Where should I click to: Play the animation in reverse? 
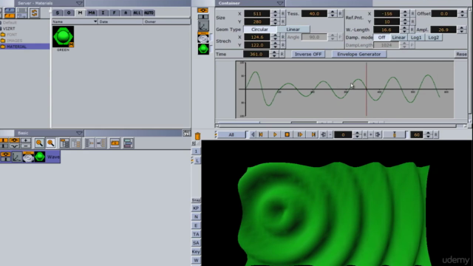[x=253, y=134]
